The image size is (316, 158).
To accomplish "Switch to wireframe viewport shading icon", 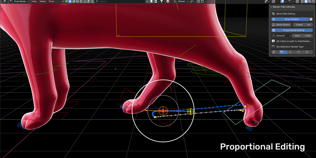I will [302, 1].
